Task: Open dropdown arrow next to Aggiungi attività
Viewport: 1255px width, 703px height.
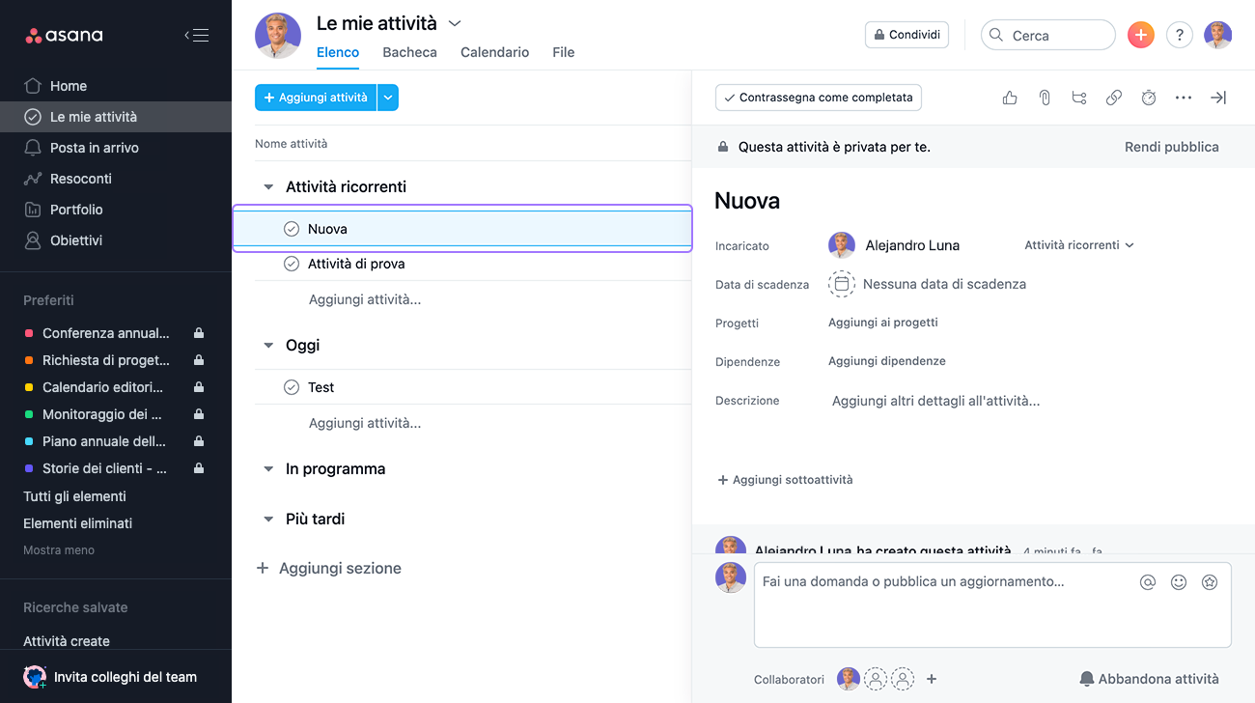Action: (388, 98)
